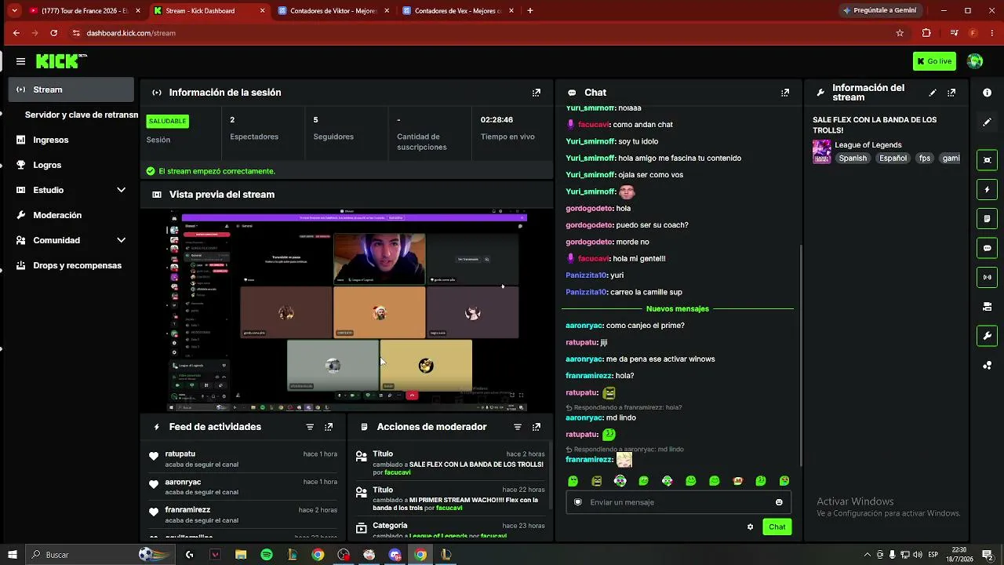
Task: Expand the Estudio sidebar section
Action: pos(121,190)
